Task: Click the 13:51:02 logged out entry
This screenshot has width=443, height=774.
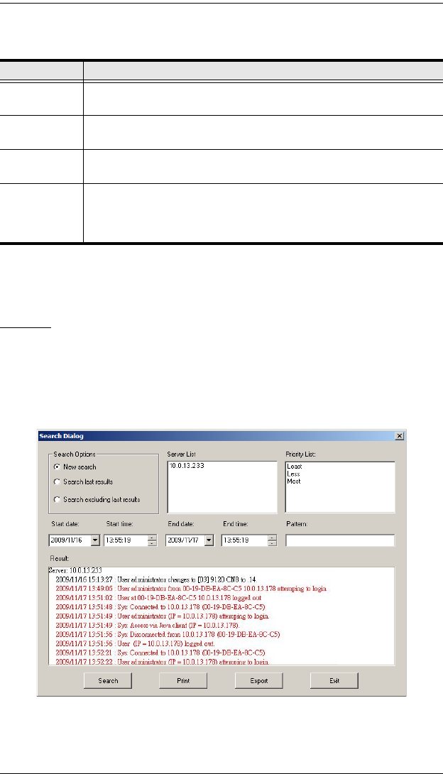Action: (x=158, y=598)
